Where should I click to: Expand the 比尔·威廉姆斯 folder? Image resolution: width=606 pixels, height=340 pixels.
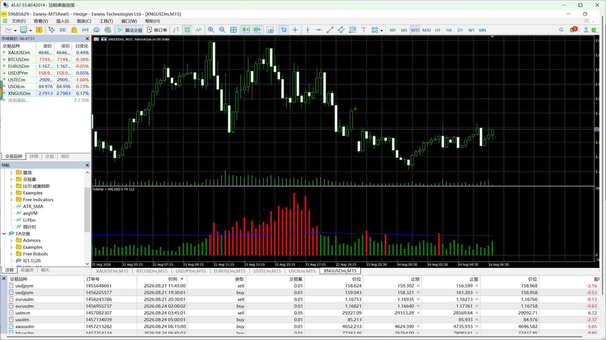pos(11,186)
